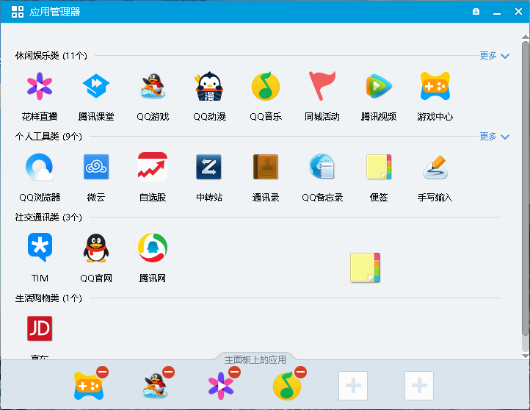530x410 pixels.
Task: Expand 更多 in the 个人工具类 section
Action: [x=493, y=137]
